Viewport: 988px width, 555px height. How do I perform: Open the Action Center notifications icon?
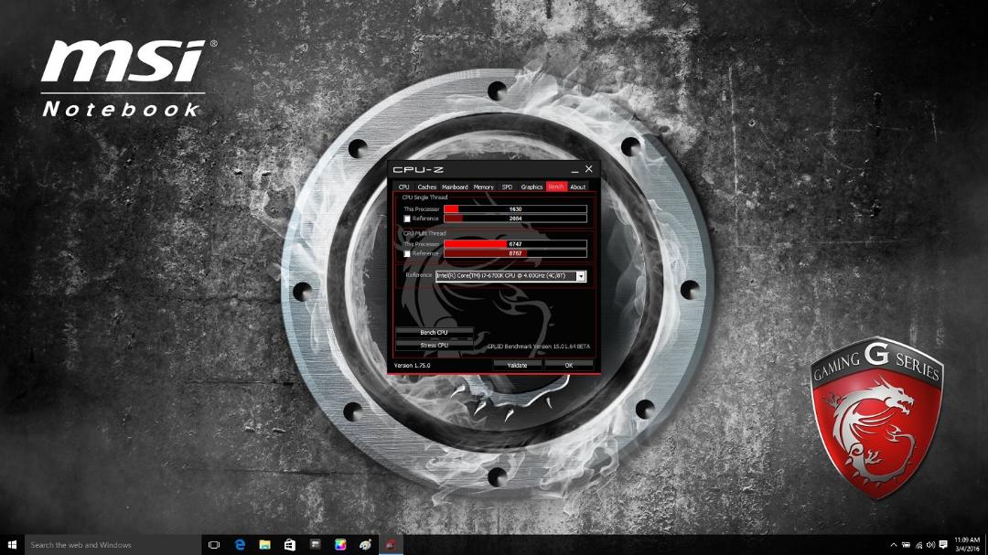tap(943, 545)
